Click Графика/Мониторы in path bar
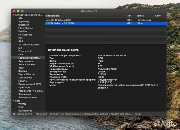The image size is (180, 130). point(96,114)
